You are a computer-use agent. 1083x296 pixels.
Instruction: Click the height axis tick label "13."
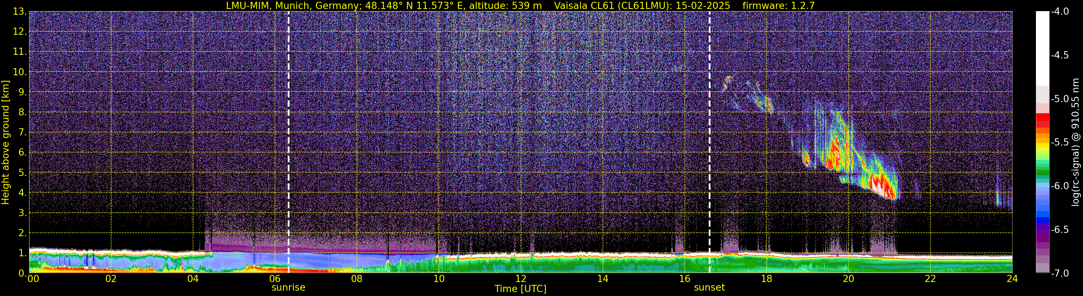pyautogui.click(x=20, y=12)
